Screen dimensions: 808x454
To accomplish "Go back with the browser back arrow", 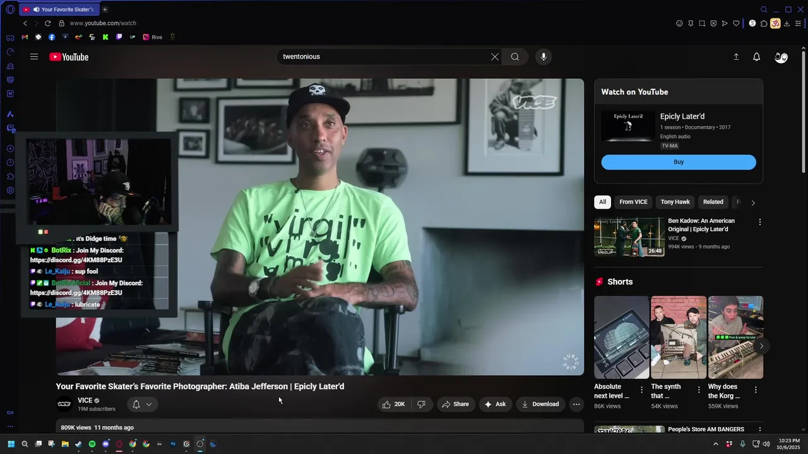I will click(25, 23).
